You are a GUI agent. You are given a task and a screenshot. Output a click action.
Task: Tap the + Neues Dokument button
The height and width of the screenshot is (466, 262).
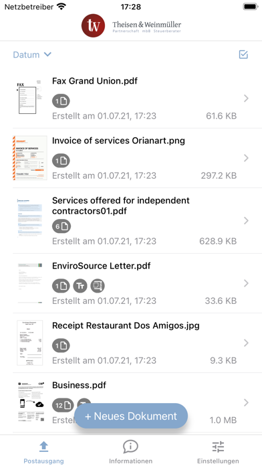coord(131,416)
